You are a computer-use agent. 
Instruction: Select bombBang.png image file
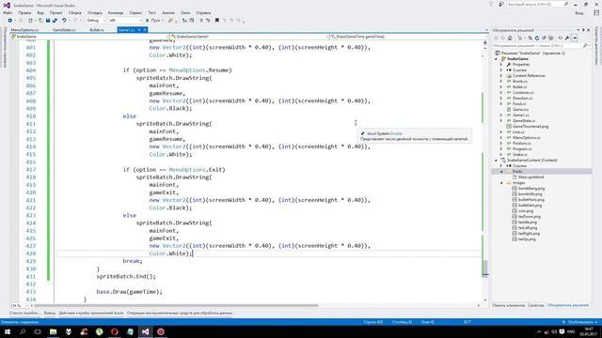pos(531,188)
